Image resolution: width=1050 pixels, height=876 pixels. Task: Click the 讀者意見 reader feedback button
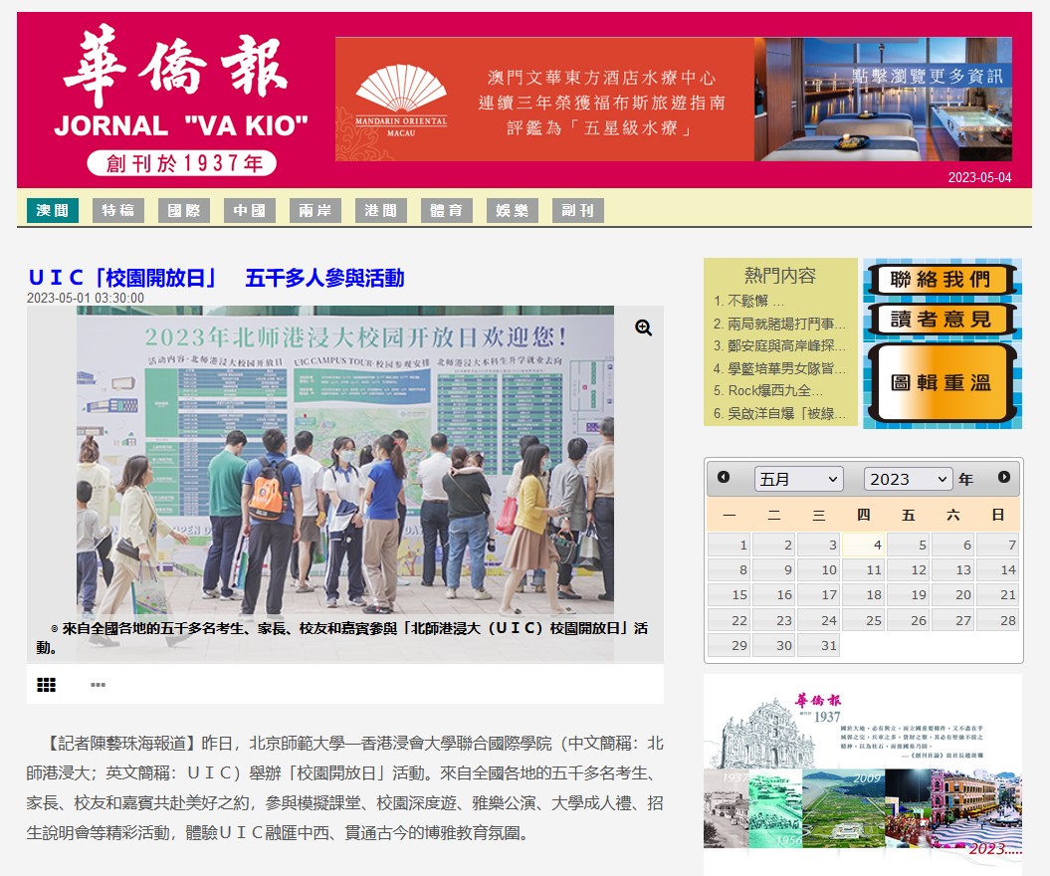coord(942,319)
